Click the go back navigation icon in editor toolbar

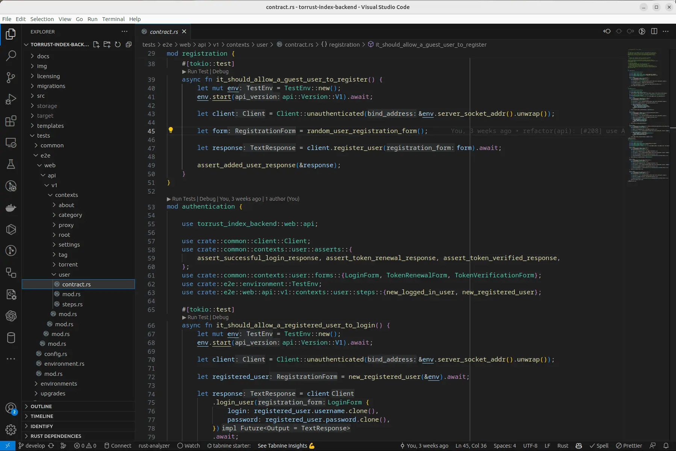(x=607, y=31)
